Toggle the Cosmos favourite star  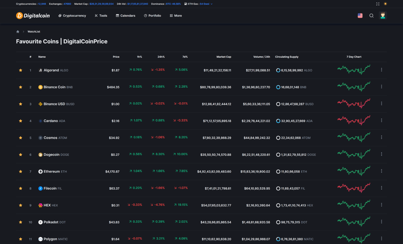tap(21, 138)
